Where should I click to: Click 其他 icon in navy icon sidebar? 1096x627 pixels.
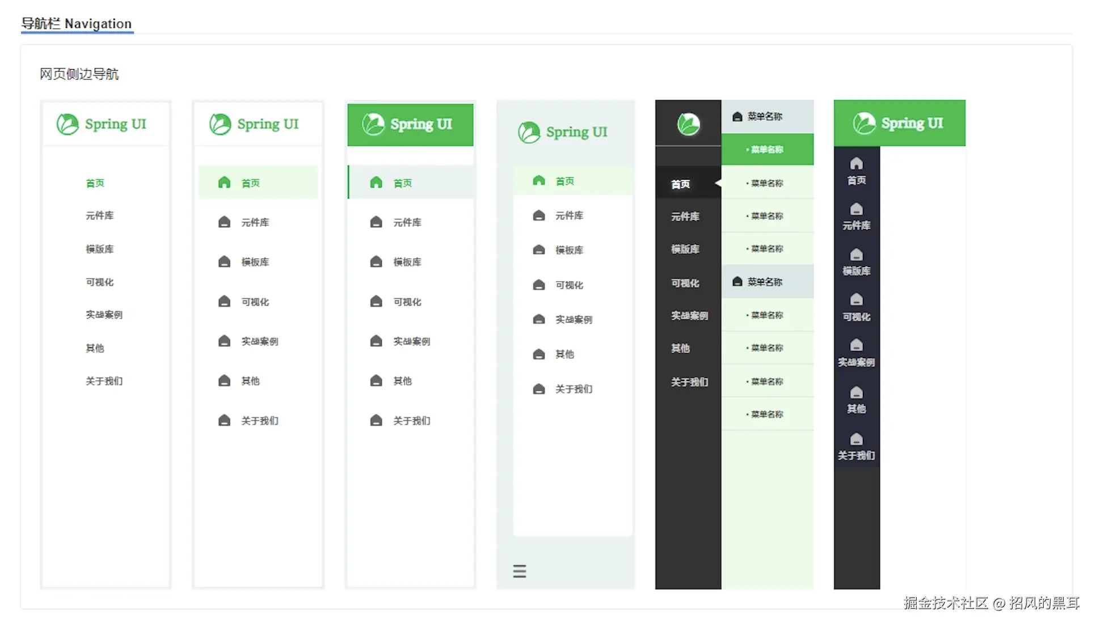[856, 392]
